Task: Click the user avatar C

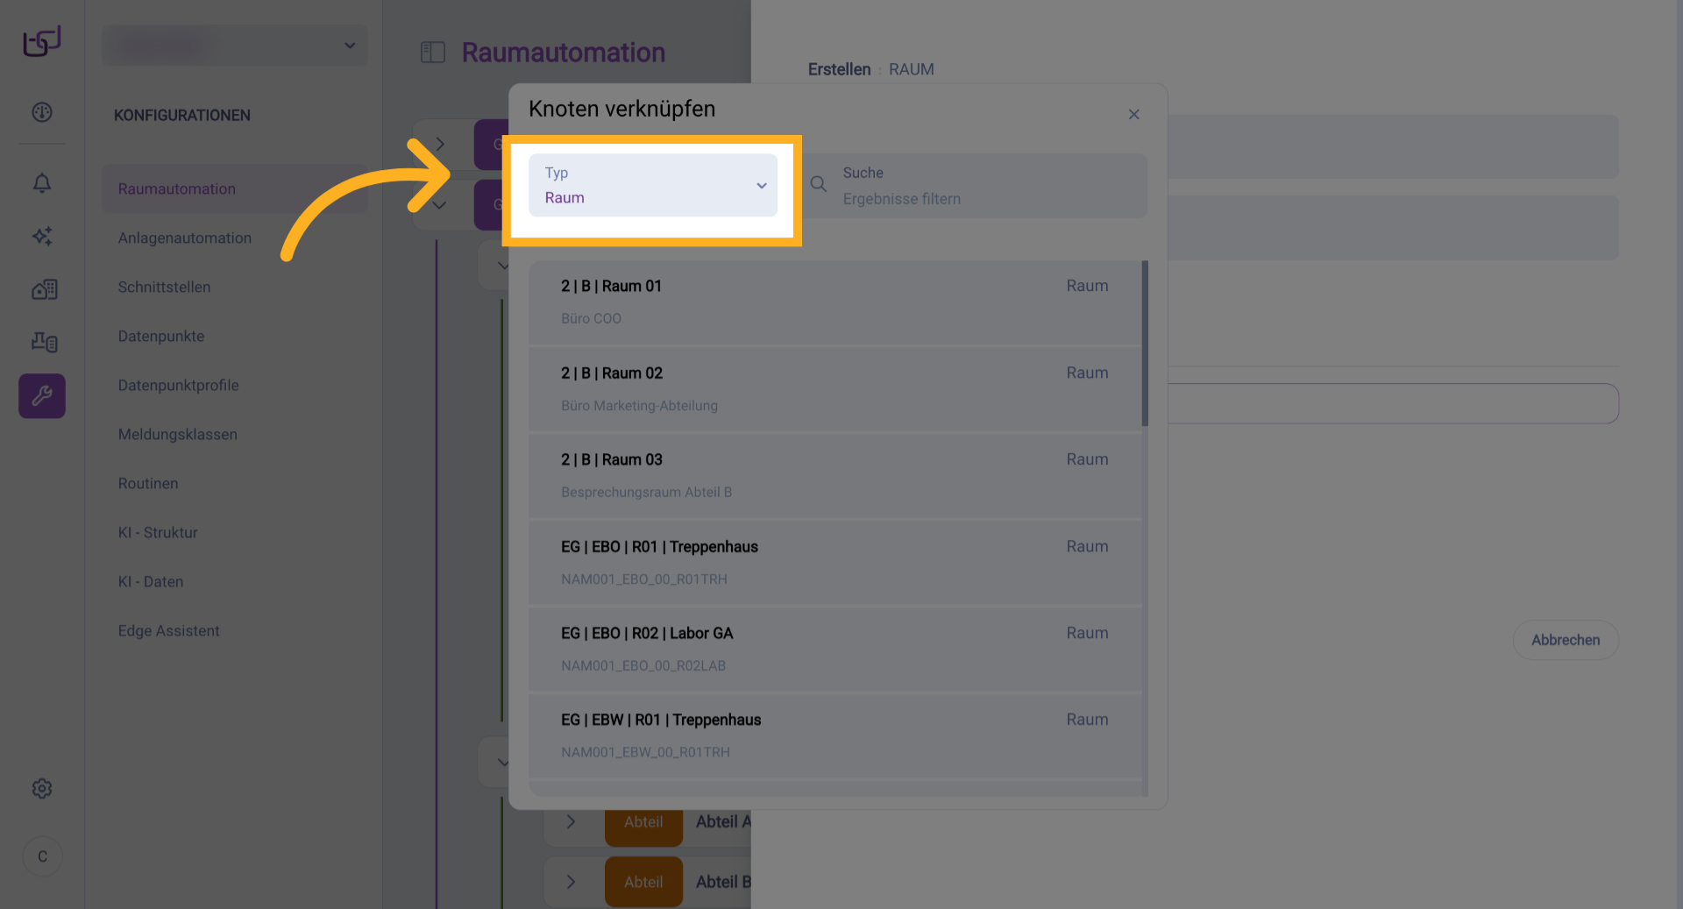Action: (x=42, y=856)
